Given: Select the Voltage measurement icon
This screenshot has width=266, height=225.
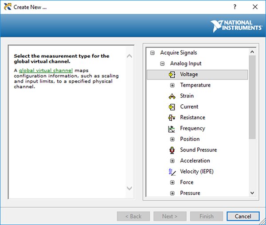Looking at the screenshot, I should click(x=172, y=75).
